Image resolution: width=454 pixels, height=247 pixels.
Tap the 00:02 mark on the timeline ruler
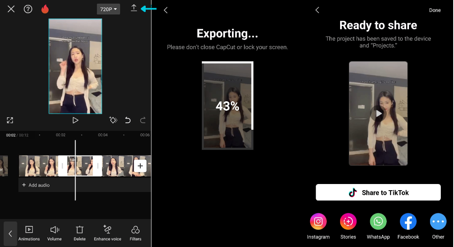[61, 135]
